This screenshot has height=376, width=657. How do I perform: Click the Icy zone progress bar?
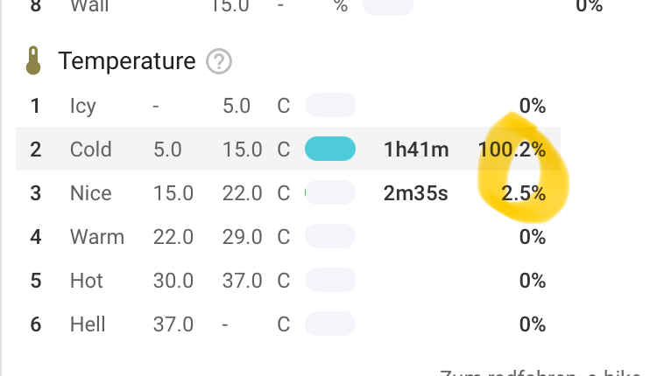coord(329,106)
